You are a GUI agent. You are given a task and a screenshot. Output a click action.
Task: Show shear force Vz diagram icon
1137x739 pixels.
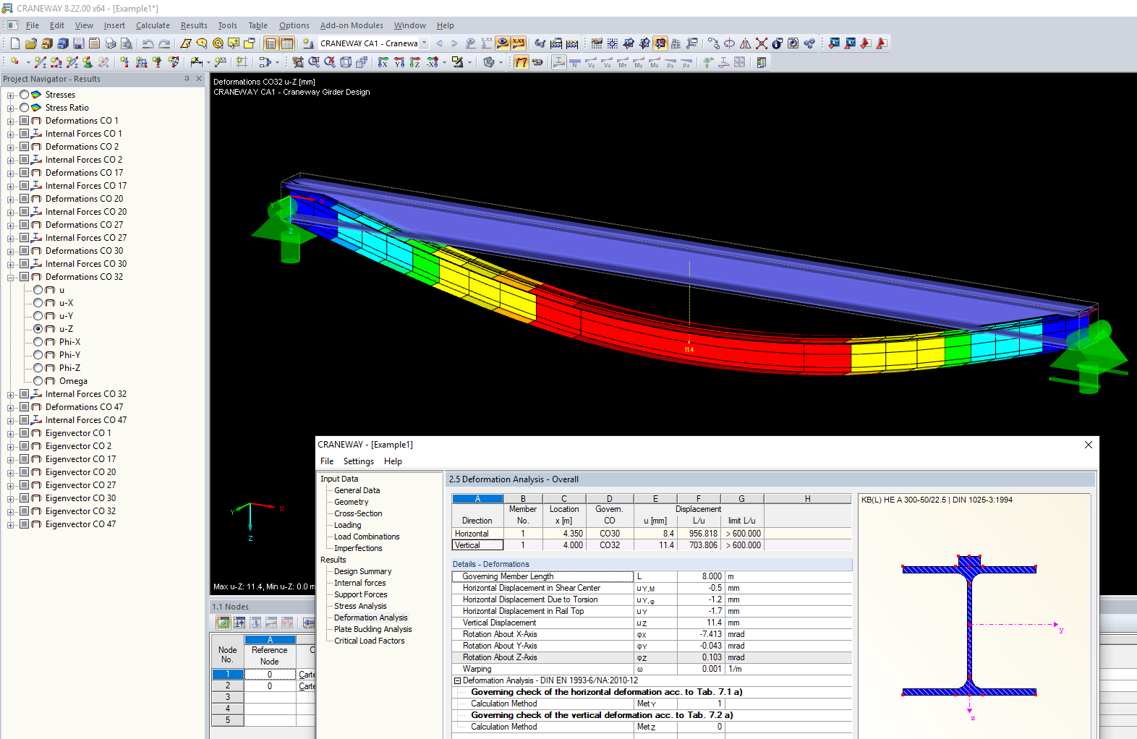[607, 62]
